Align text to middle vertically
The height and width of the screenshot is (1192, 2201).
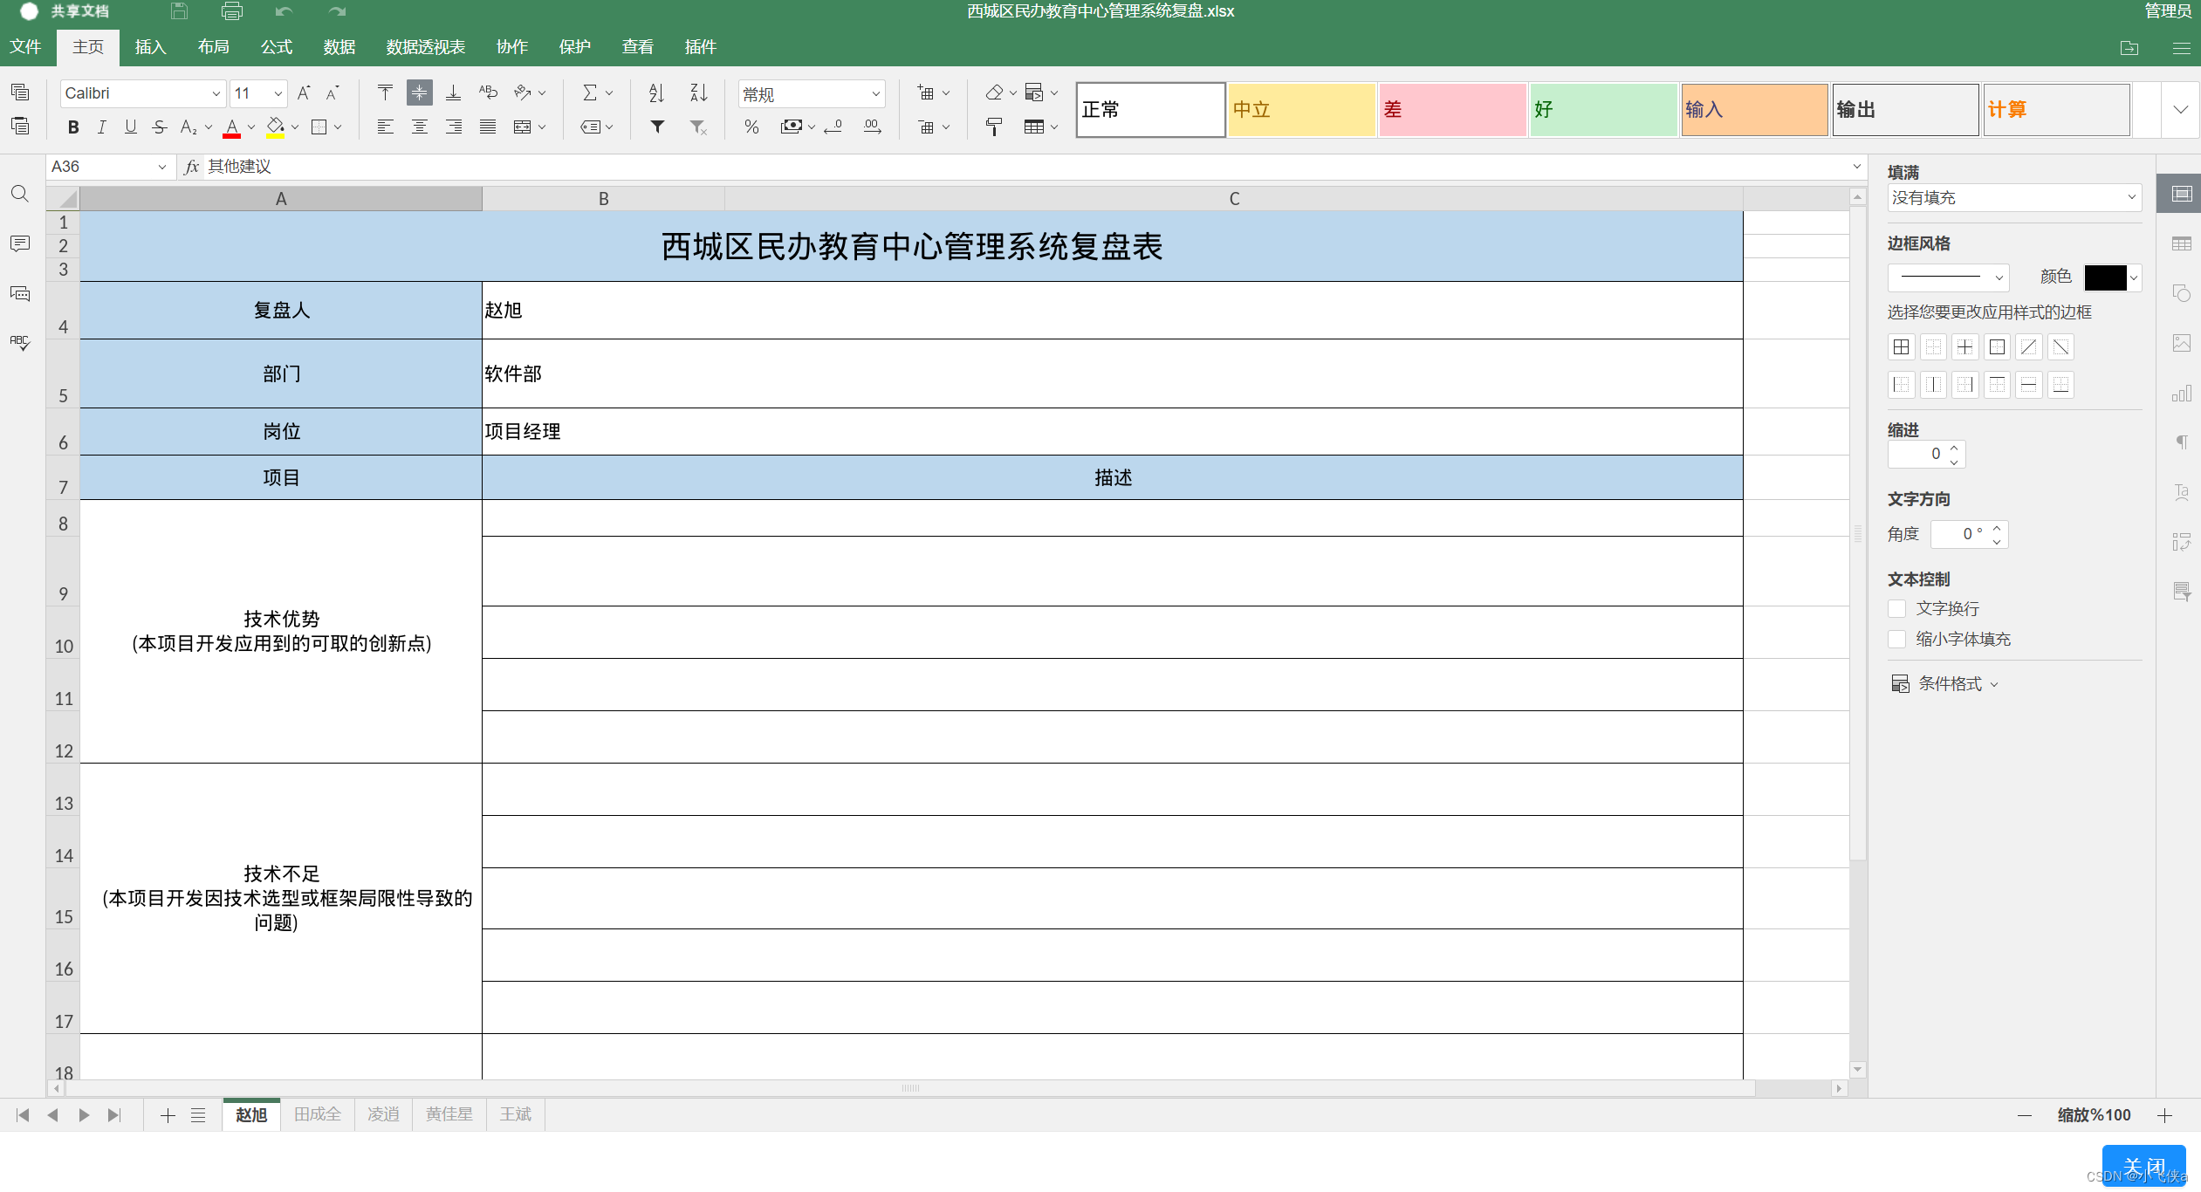coord(420,92)
